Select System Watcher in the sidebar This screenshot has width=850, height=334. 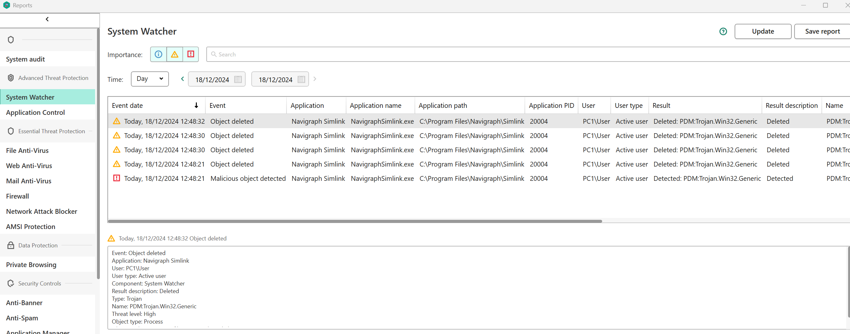coord(48,97)
